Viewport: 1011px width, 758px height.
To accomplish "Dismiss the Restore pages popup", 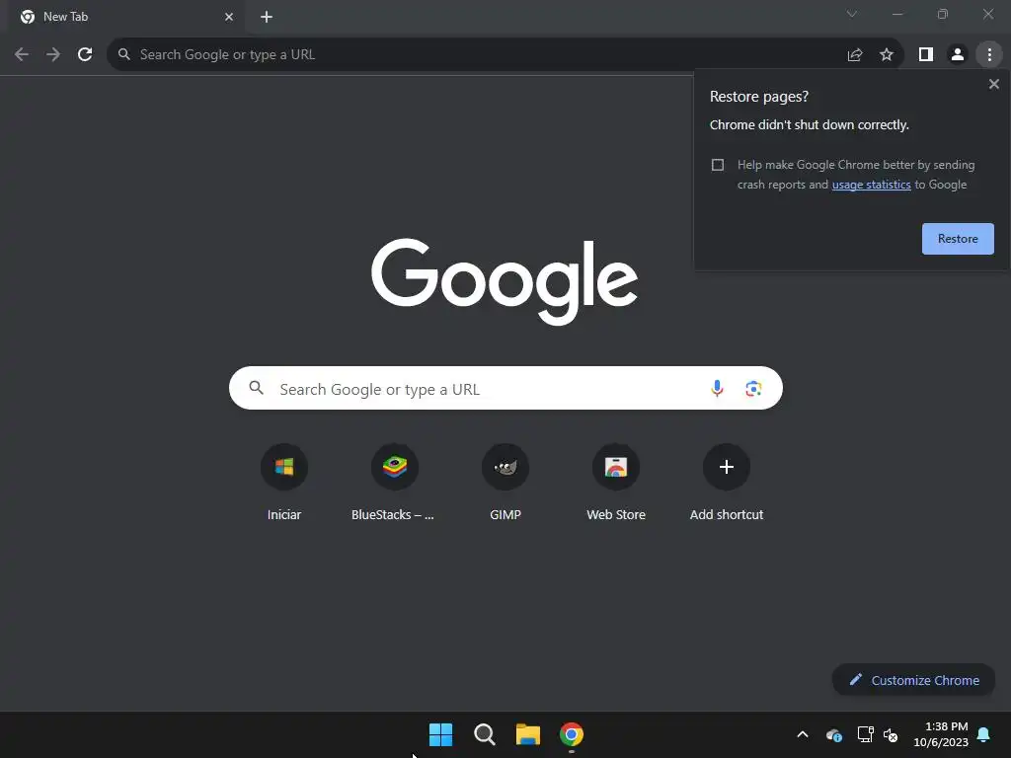I will [x=993, y=84].
